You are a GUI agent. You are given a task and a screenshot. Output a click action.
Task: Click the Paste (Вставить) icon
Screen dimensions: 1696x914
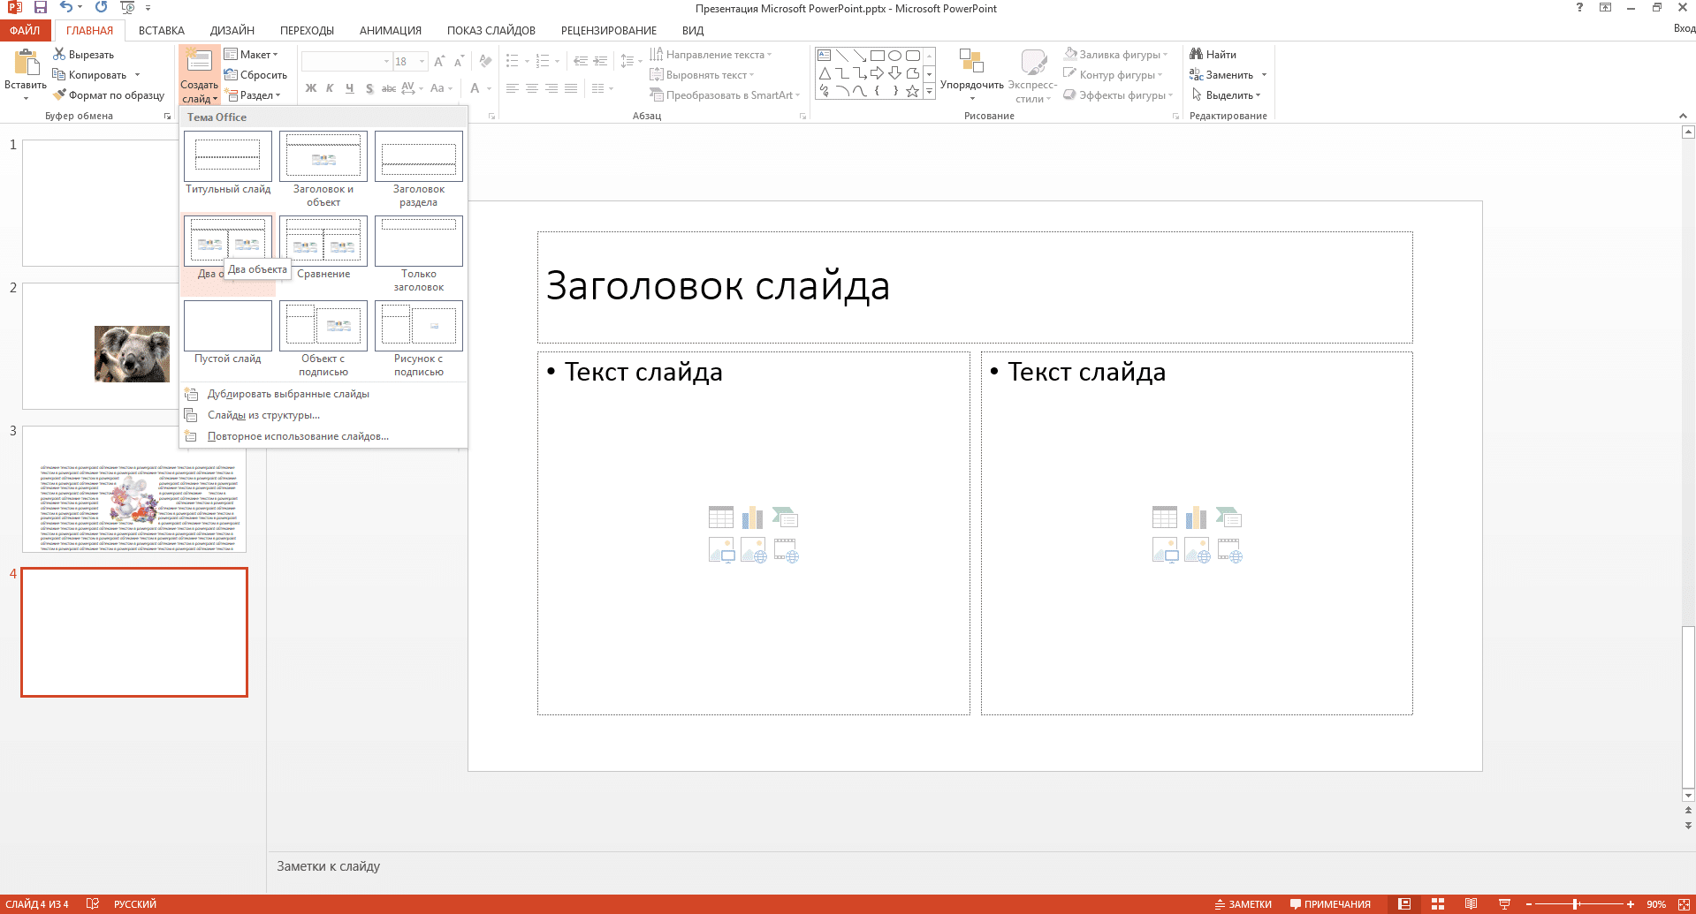(x=26, y=63)
